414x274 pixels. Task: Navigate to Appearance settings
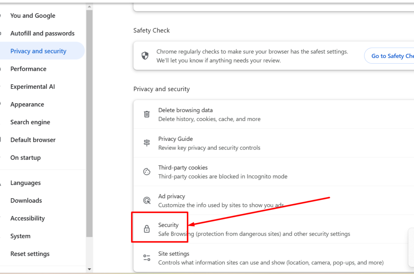coord(27,105)
